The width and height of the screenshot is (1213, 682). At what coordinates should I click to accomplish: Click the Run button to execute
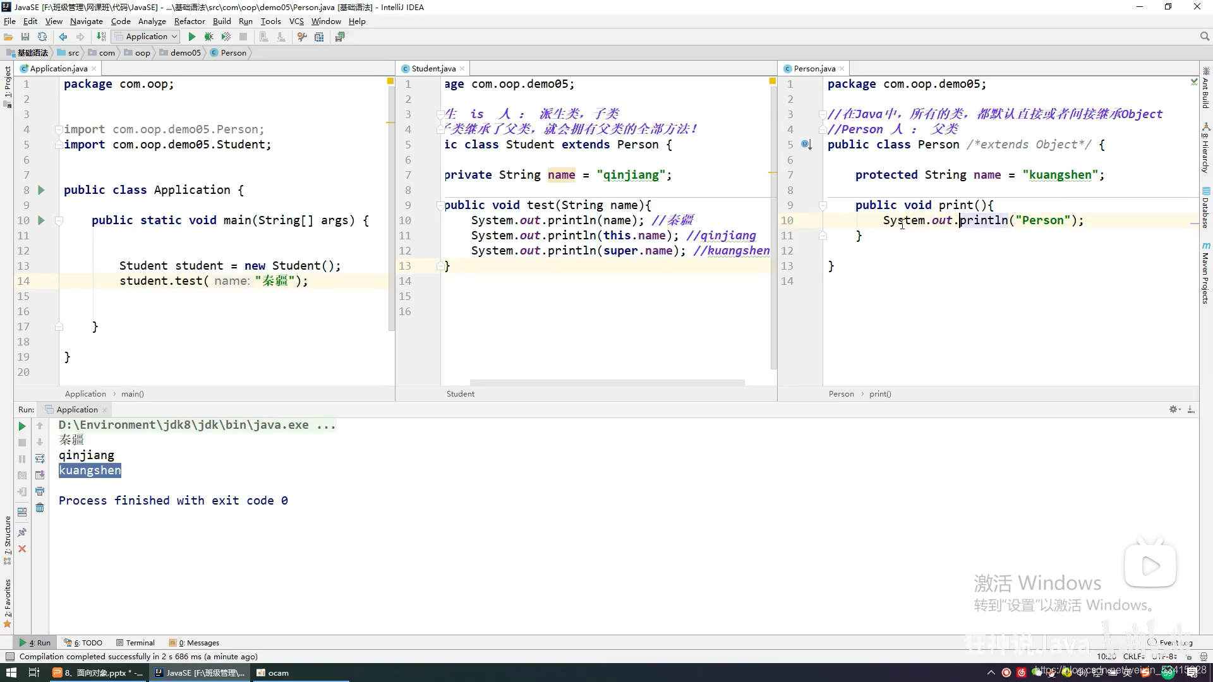(x=191, y=37)
